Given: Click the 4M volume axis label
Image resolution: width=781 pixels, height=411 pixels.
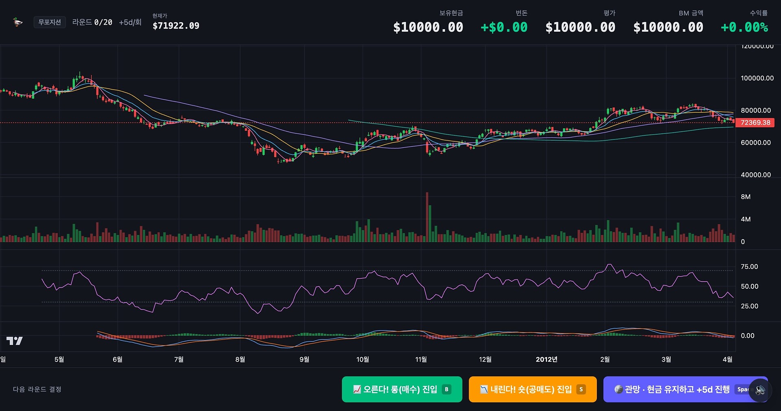Looking at the screenshot, I should 746,219.
